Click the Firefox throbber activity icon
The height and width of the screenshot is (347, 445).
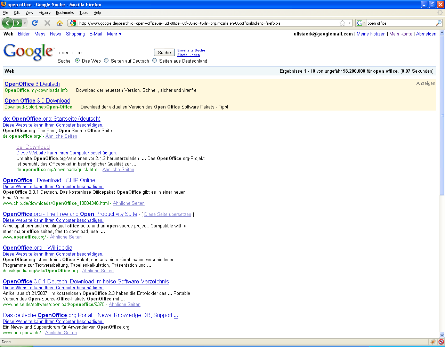pos(440,13)
